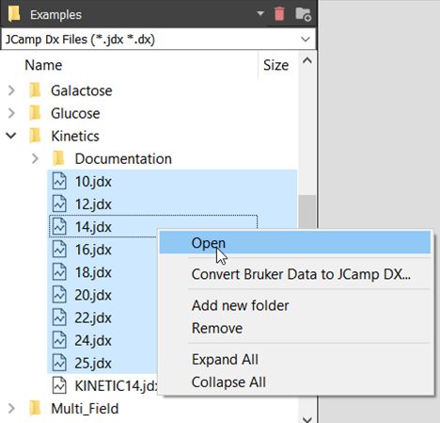Click the 14.jdx spectrum file icon
Image resolution: width=440 pixels, height=423 pixels.
click(x=59, y=226)
